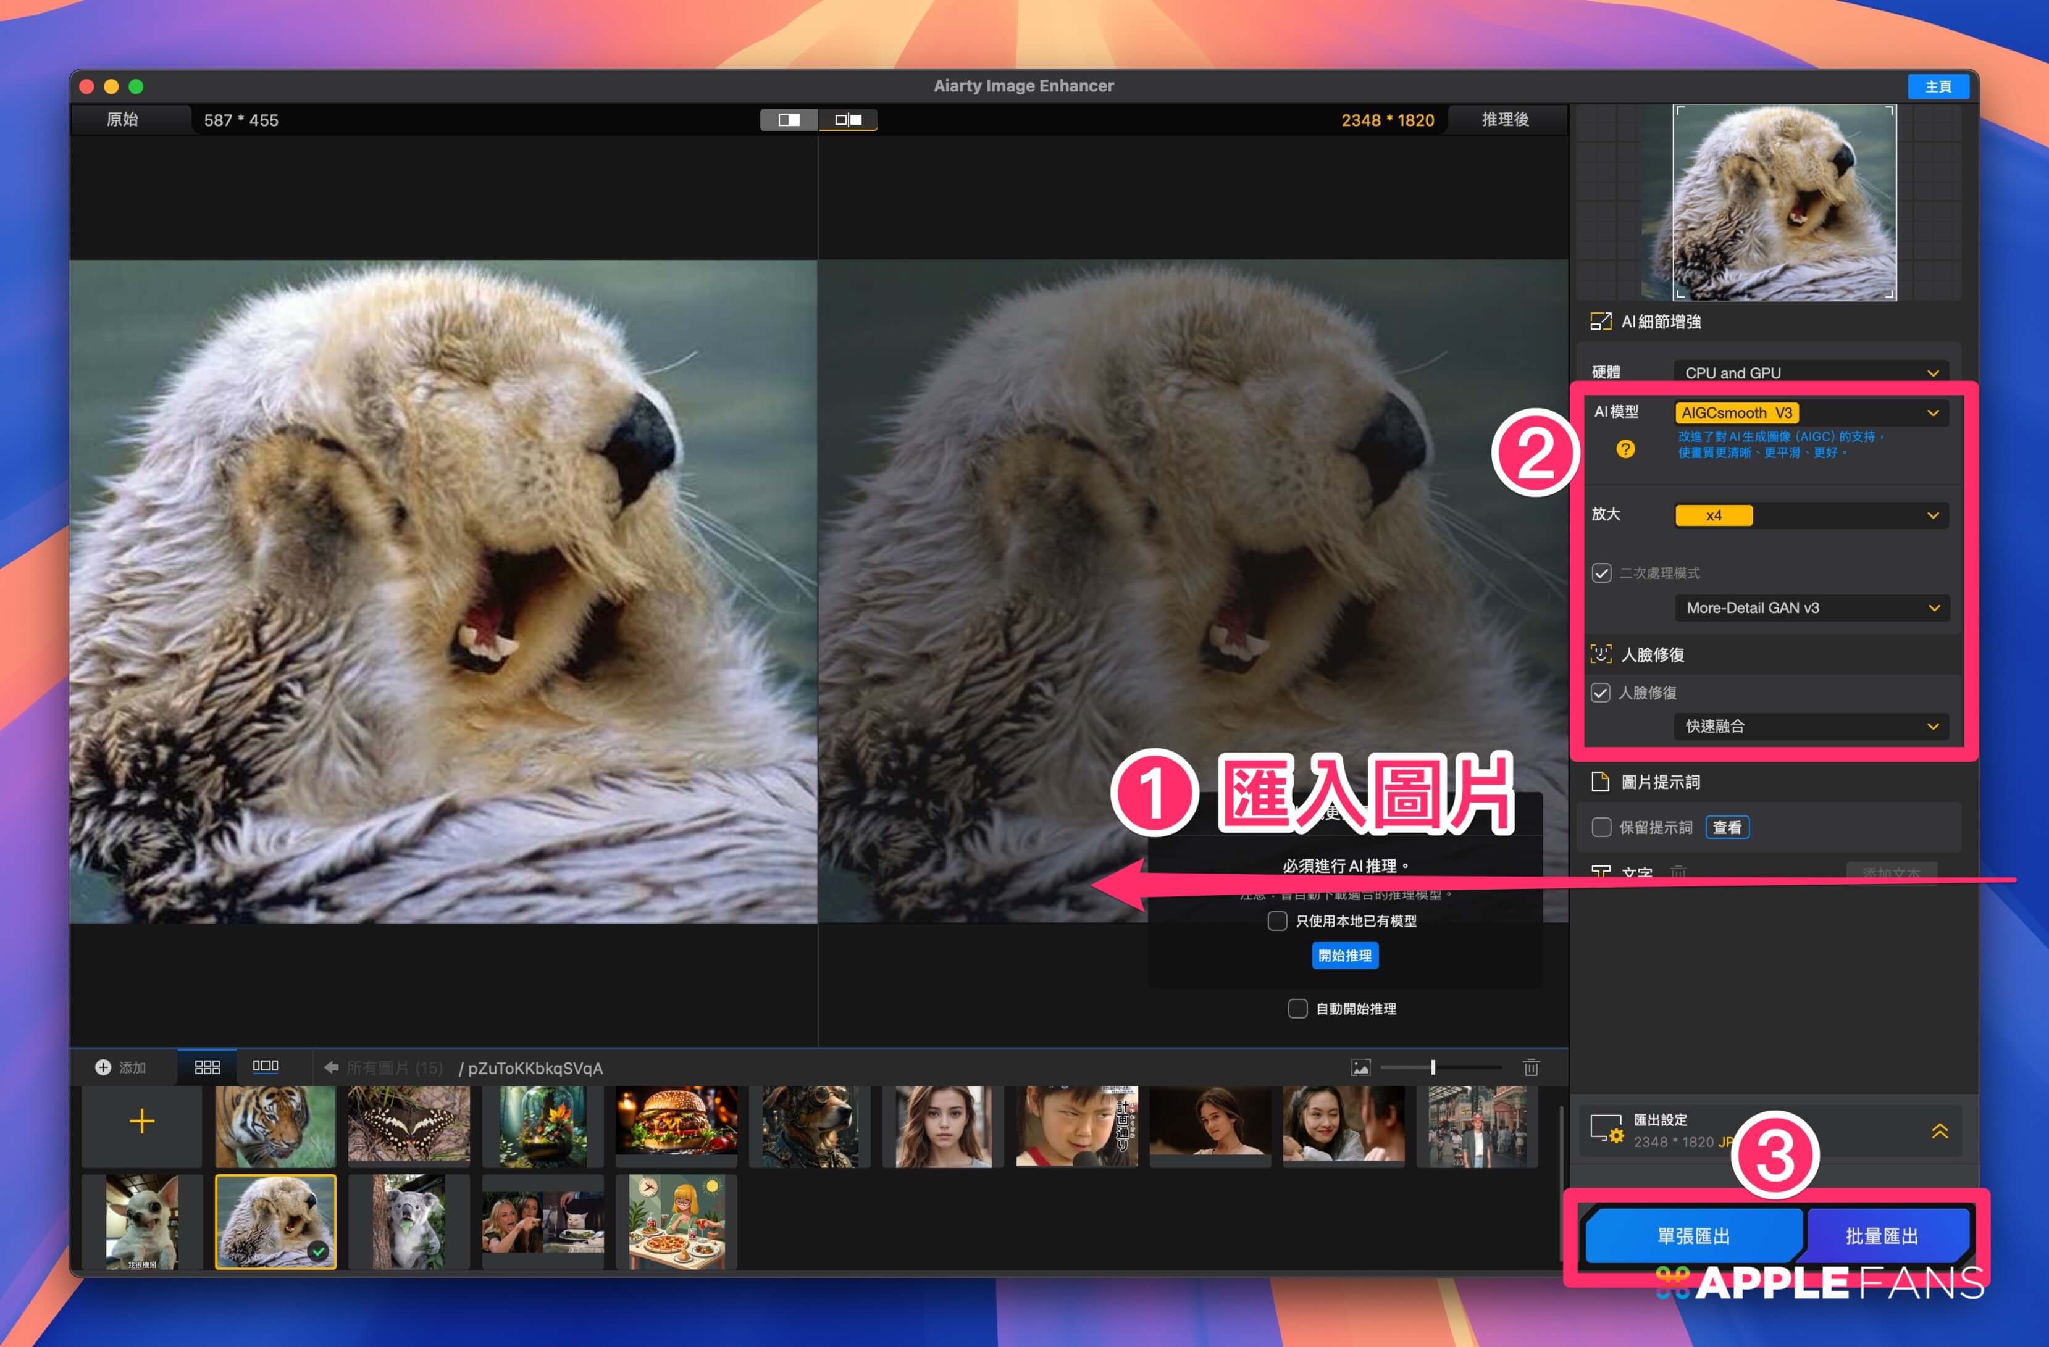Open the 放大 x4 scale dropdown
2049x1347 pixels.
(1811, 515)
